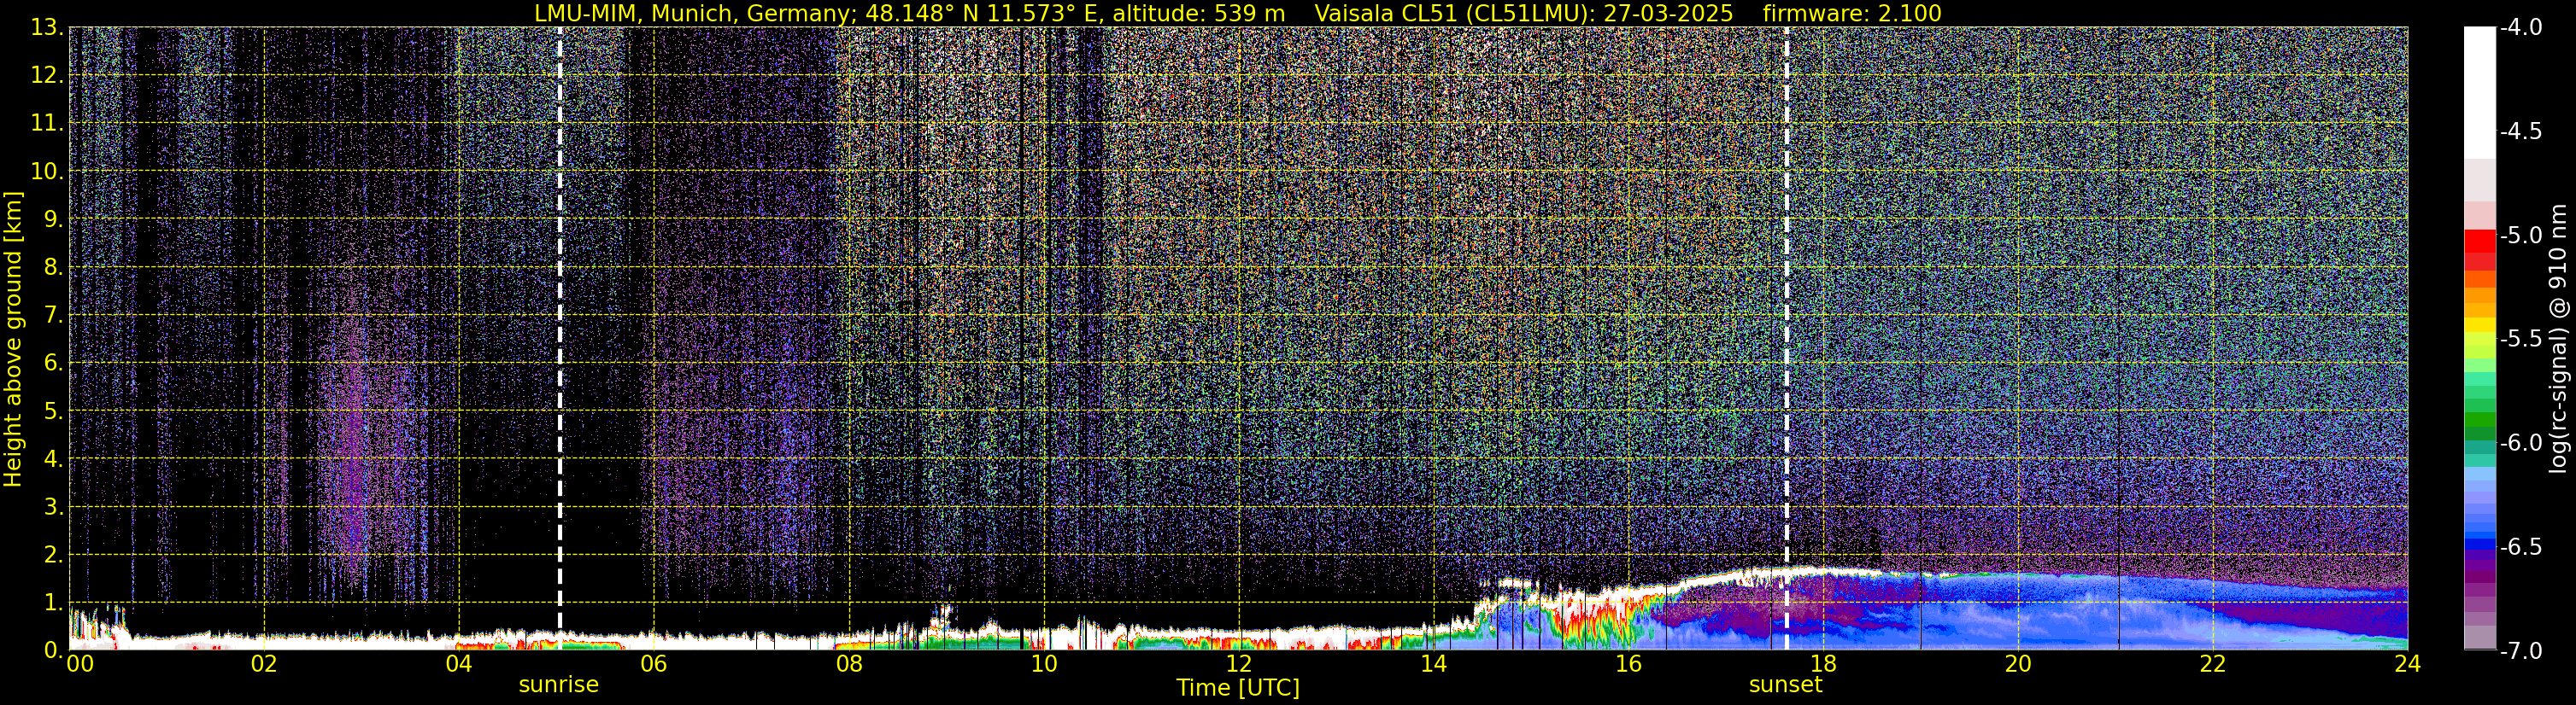Click the time axis tick '16'
This screenshot has width=2576, height=705.
click(x=1628, y=663)
